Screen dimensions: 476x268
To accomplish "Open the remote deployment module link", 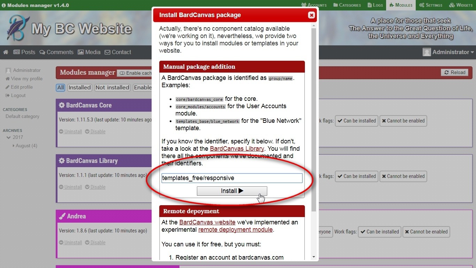I will tap(236, 230).
